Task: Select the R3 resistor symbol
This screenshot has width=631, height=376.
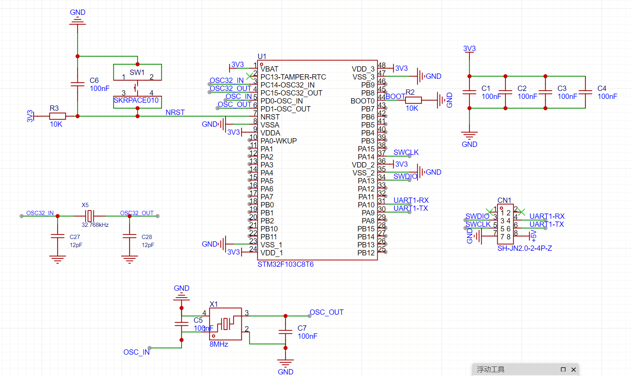Action: (x=58, y=116)
